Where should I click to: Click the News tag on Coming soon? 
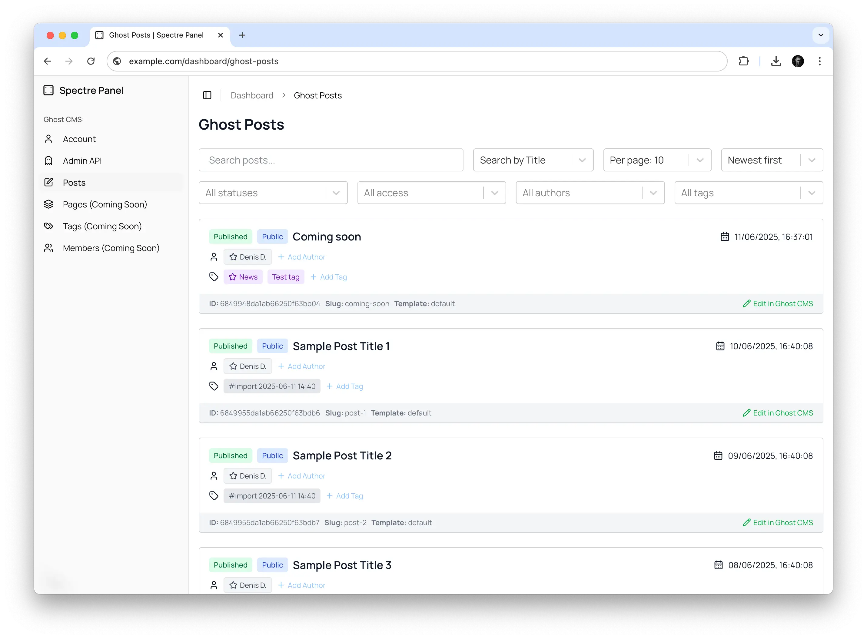243,277
